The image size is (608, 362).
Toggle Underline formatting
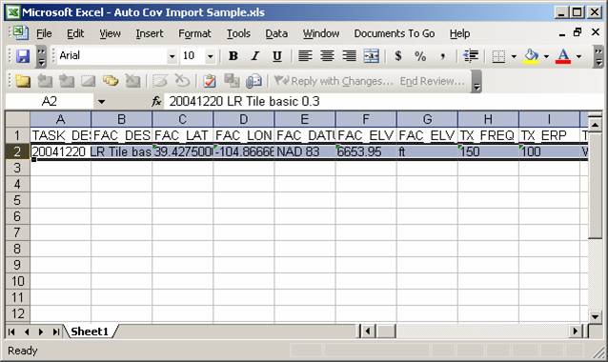(x=277, y=56)
